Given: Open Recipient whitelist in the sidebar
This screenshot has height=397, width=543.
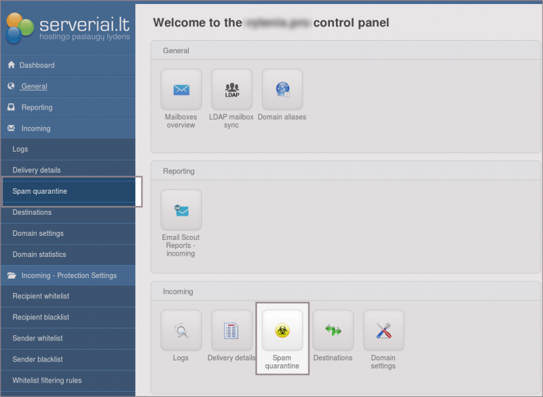Looking at the screenshot, I should 41,296.
